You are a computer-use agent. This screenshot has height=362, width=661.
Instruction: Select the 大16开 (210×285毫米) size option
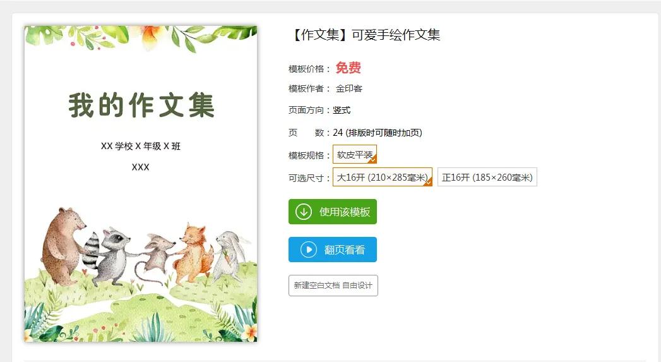click(383, 177)
